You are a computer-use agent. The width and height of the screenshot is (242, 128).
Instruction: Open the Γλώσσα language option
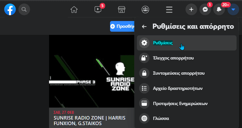[187, 119]
